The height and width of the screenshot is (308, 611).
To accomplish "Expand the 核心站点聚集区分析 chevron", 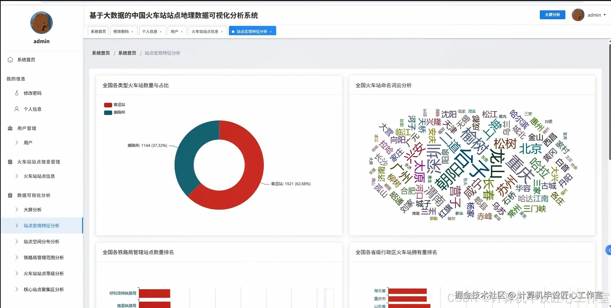I will [x=17, y=289].
